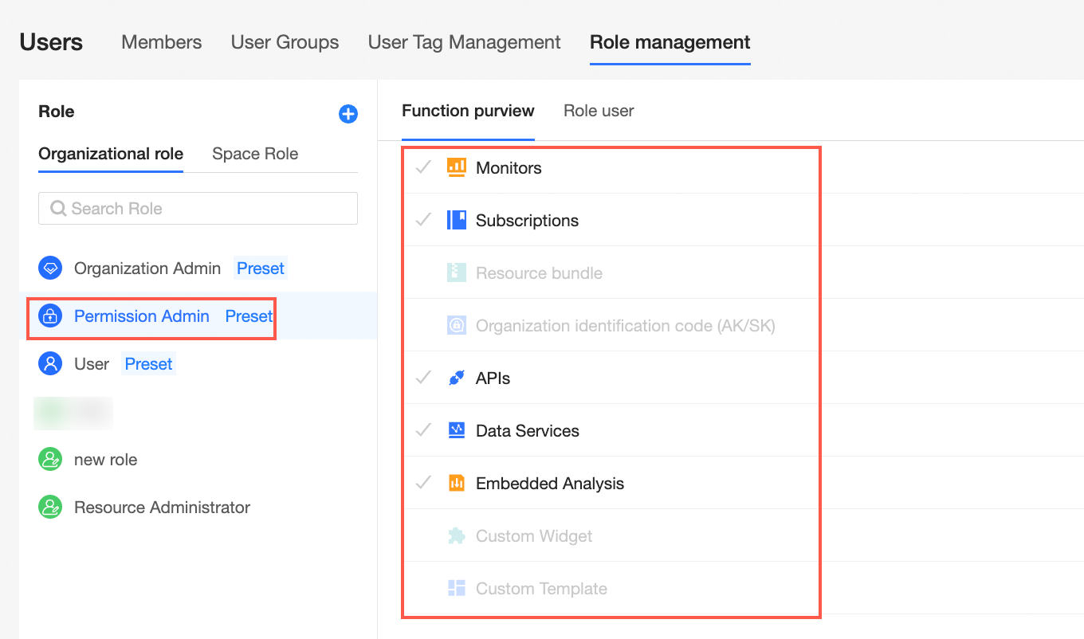This screenshot has width=1084, height=639.
Task: Click the green new role icon
Action: (x=50, y=460)
